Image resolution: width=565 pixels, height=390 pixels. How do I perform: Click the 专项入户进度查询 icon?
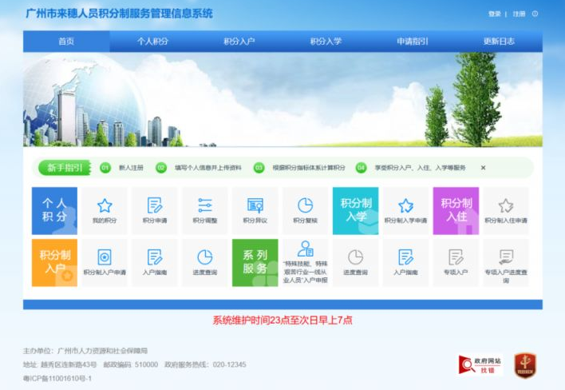[506, 257]
